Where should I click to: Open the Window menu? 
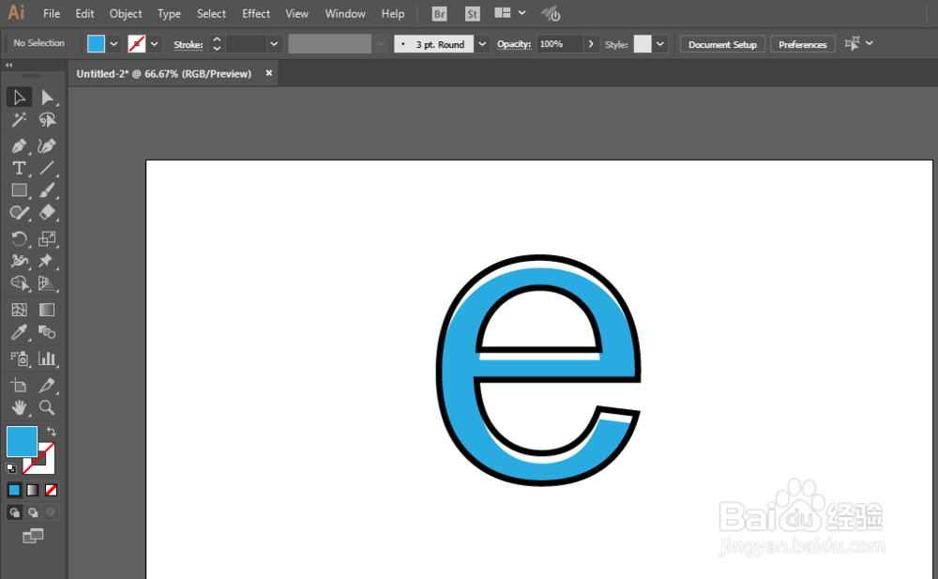[x=345, y=13]
